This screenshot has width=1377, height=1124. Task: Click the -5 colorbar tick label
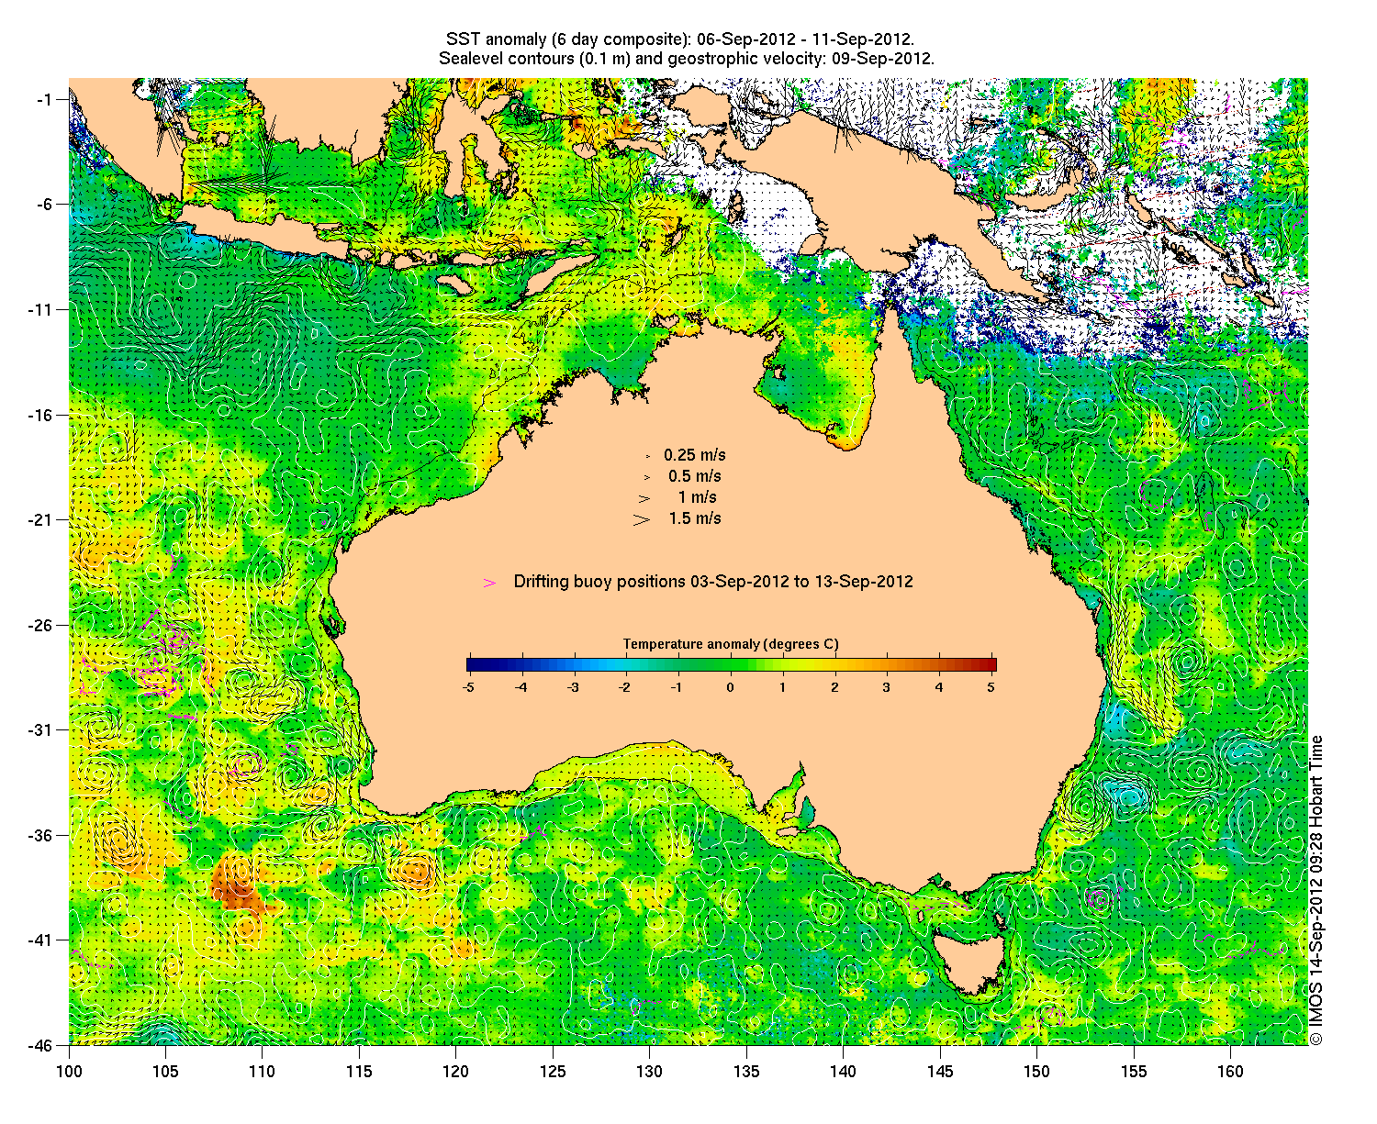pos(467,686)
